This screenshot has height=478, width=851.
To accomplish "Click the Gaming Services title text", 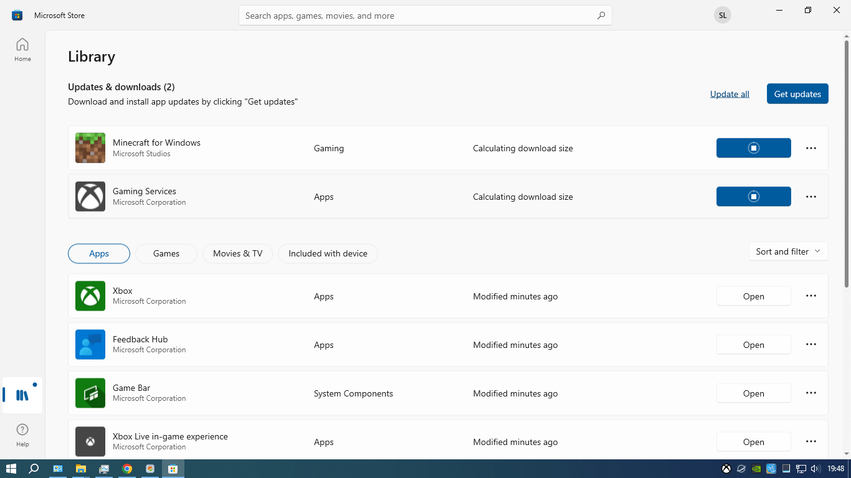I will tap(145, 191).
